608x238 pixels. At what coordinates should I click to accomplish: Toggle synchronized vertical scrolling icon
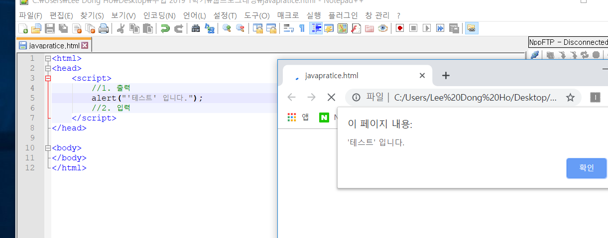(257, 28)
